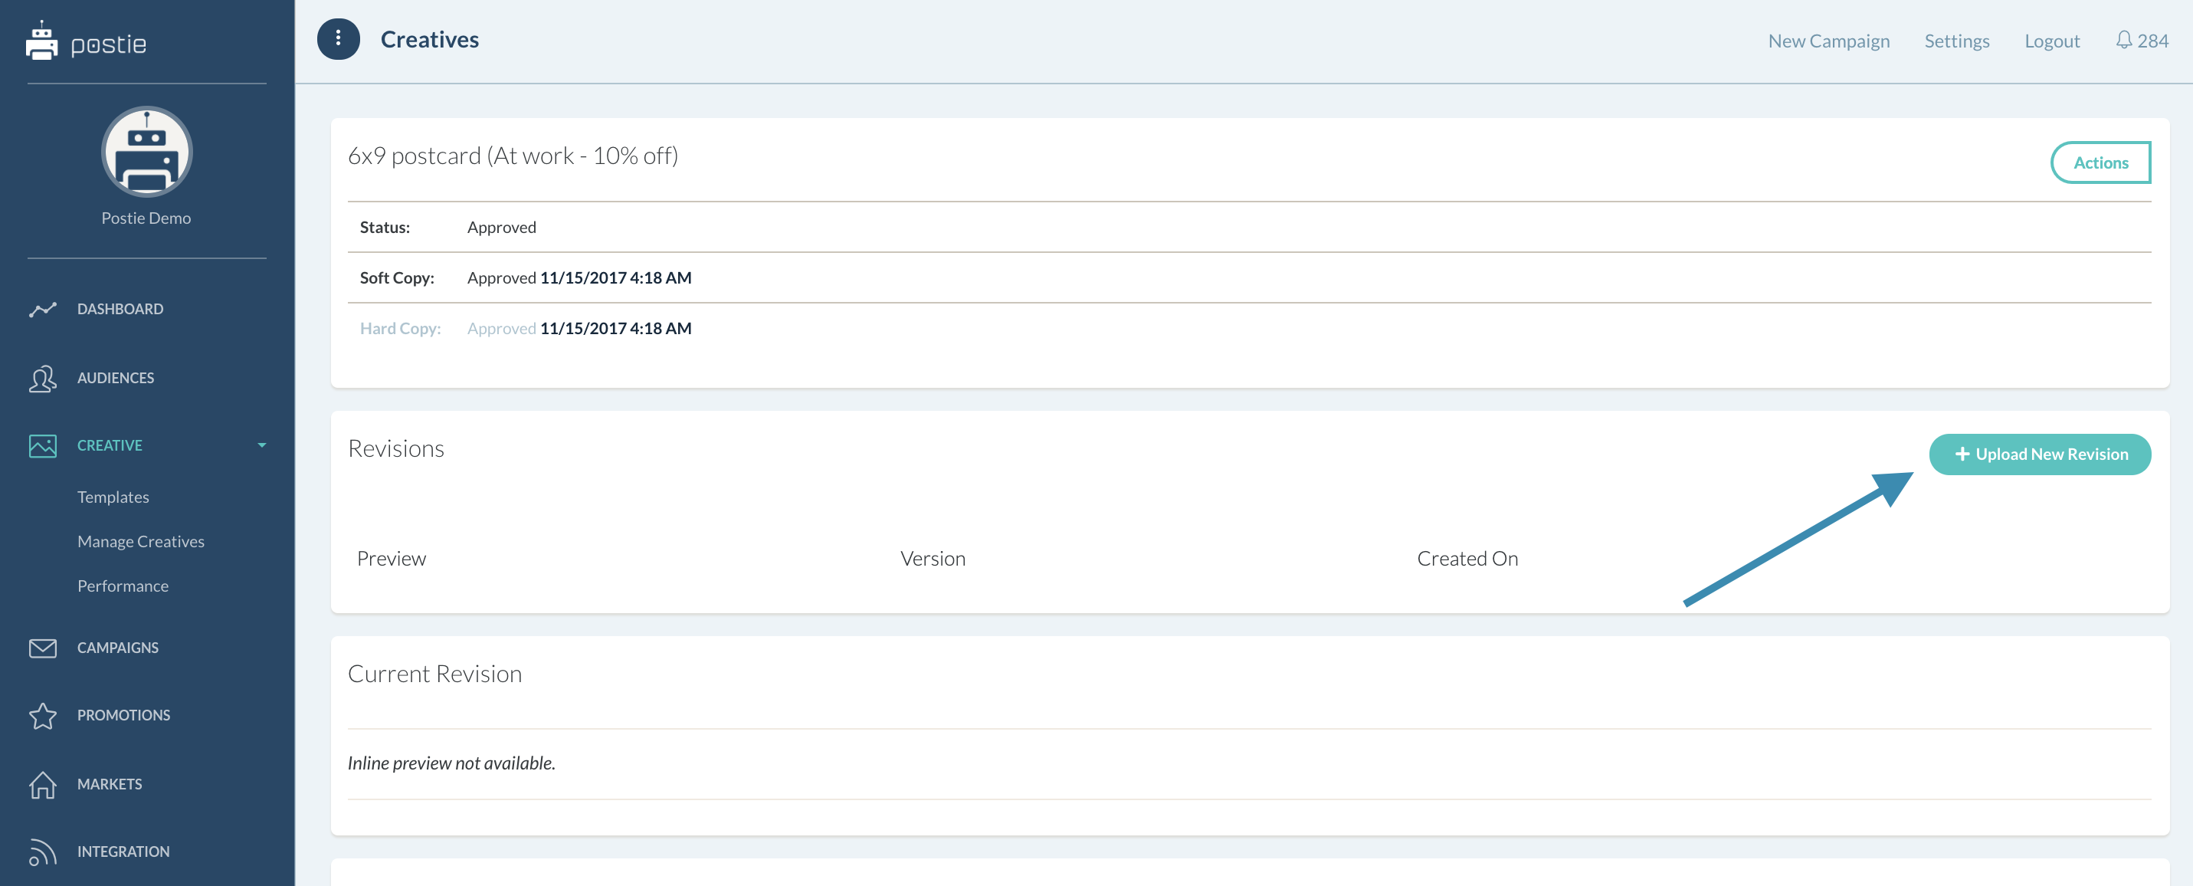Click Upload New Revision button

tap(2040, 455)
